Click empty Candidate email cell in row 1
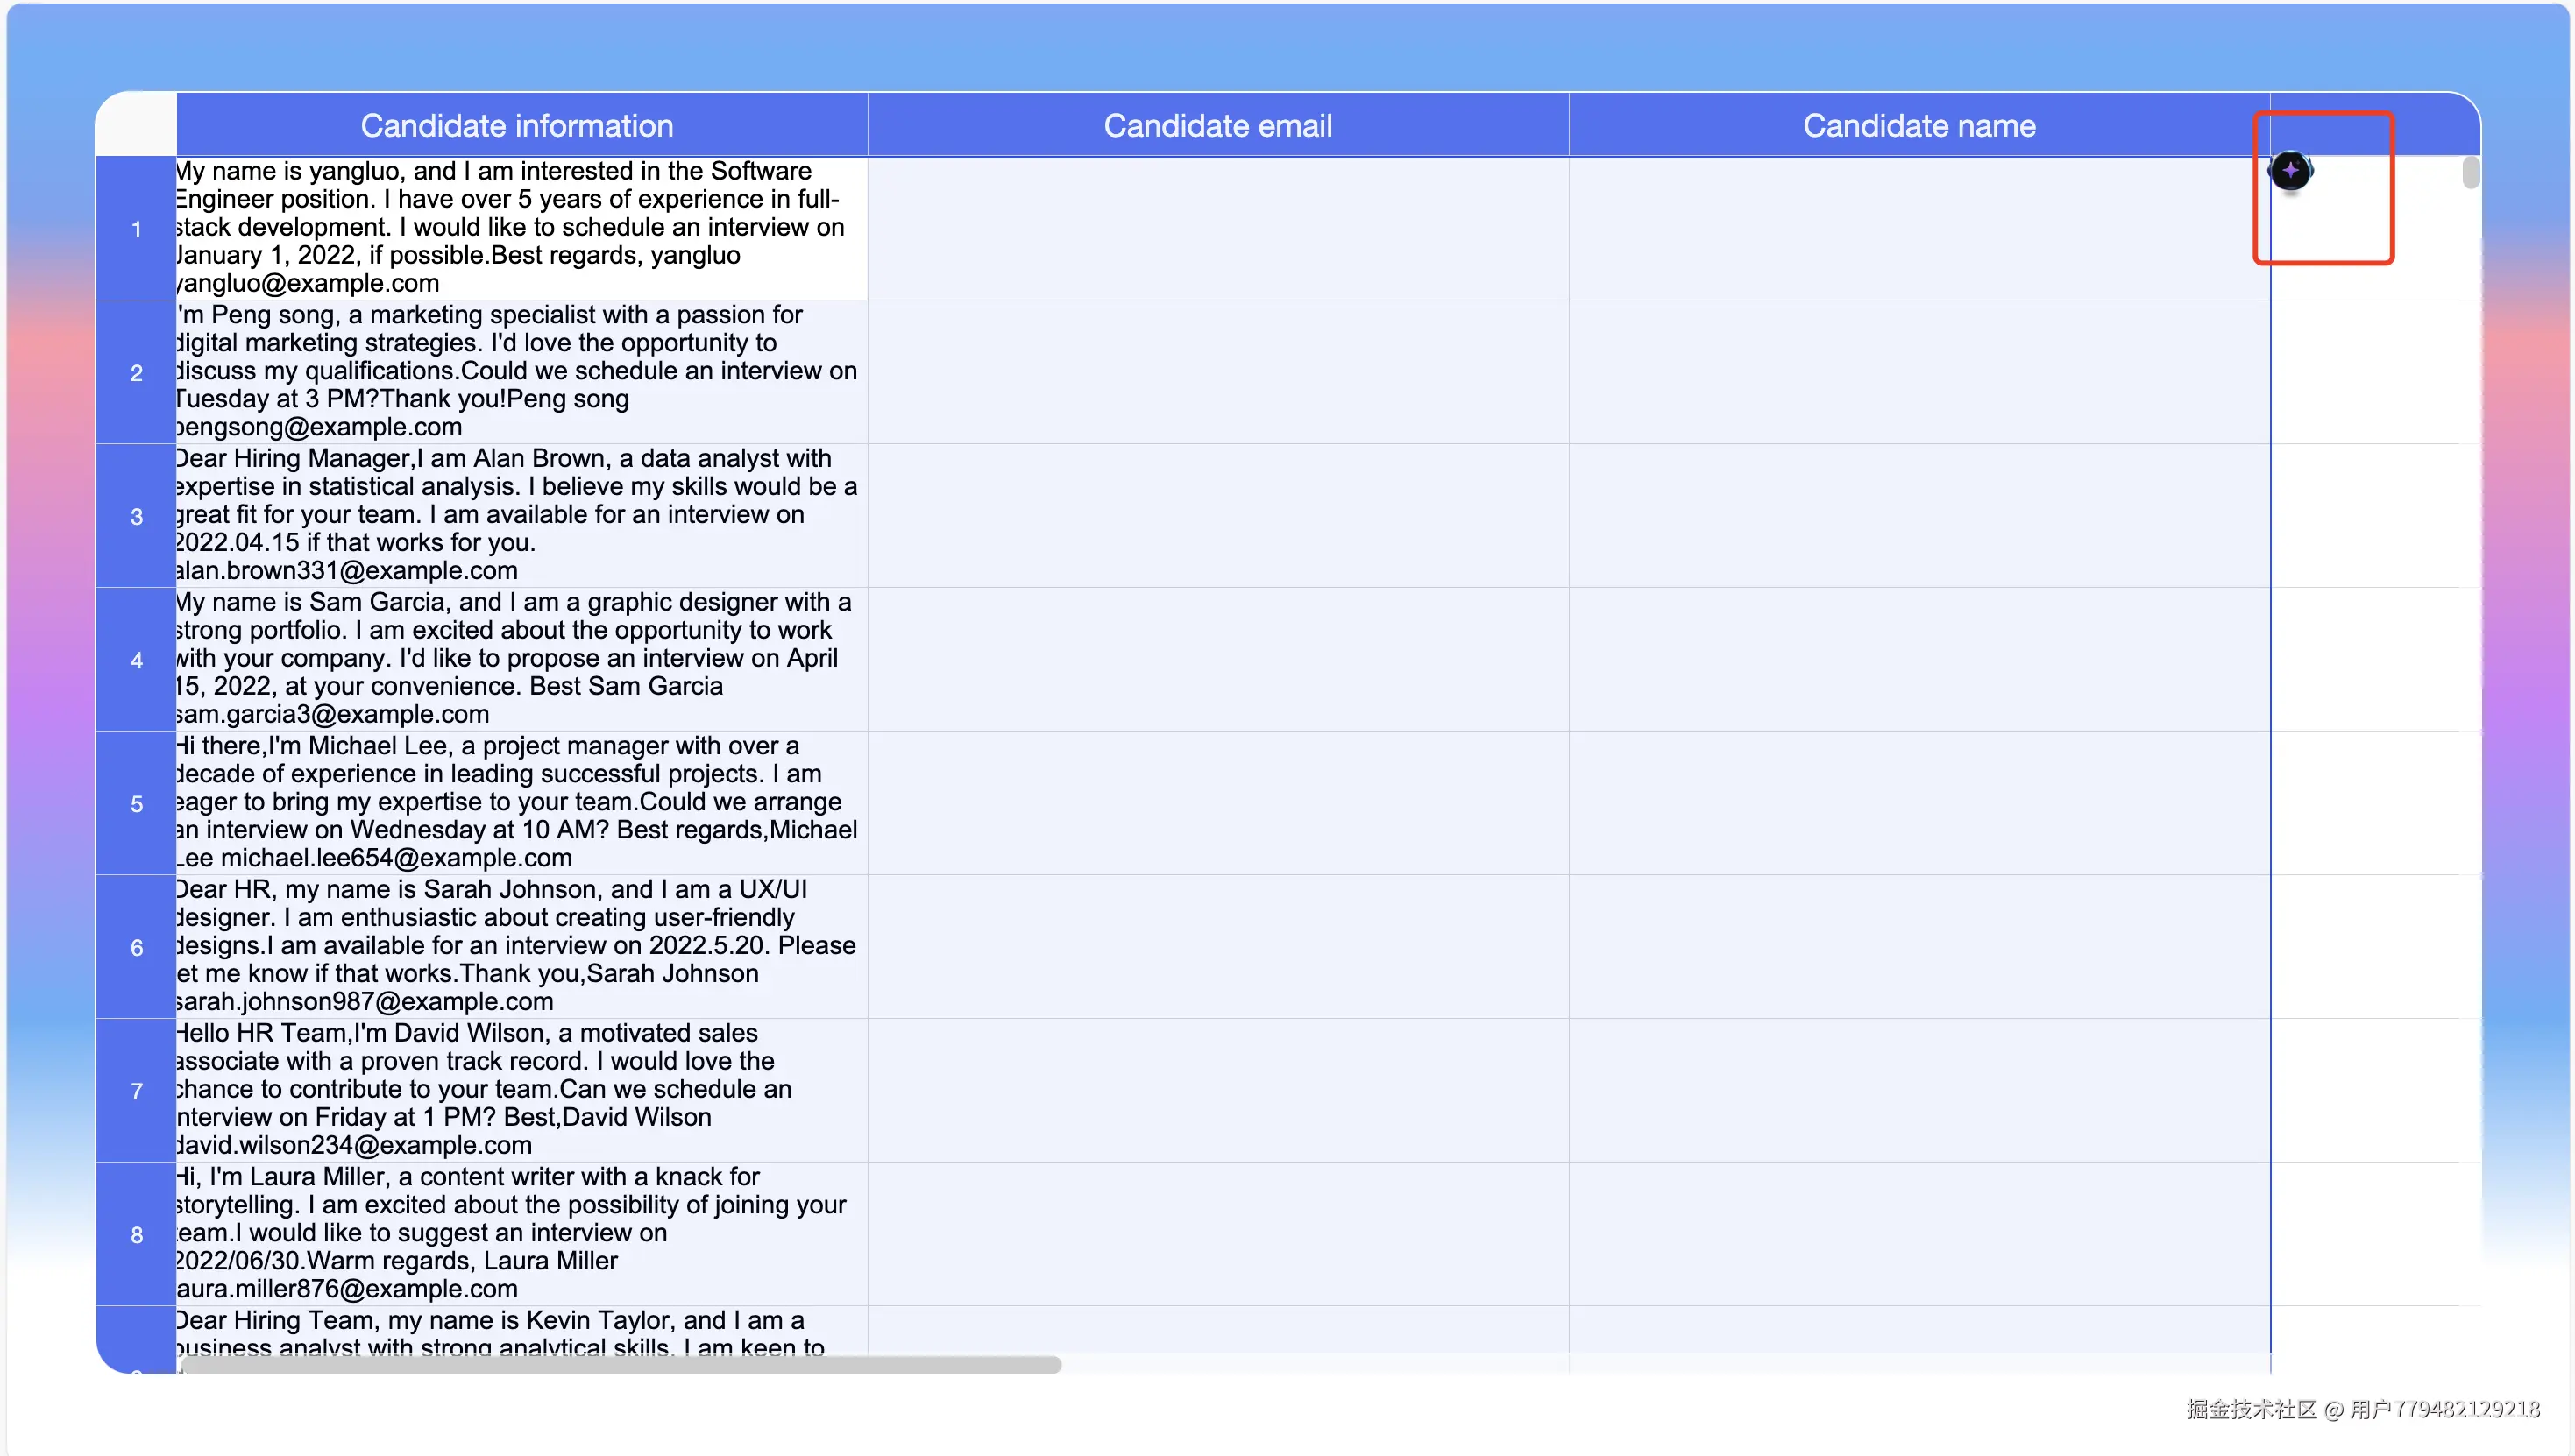This screenshot has height=1456, width=2575. (1217, 228)
